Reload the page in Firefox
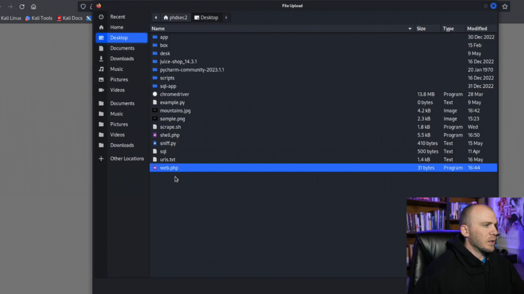The height and width of the screenshot is (294, 524). 21,7
